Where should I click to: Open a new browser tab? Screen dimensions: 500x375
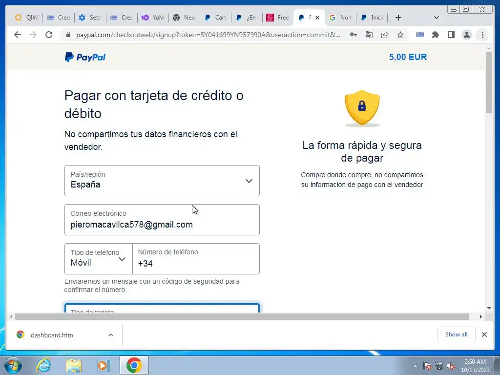pyautogui.click(x=398, y=18)
